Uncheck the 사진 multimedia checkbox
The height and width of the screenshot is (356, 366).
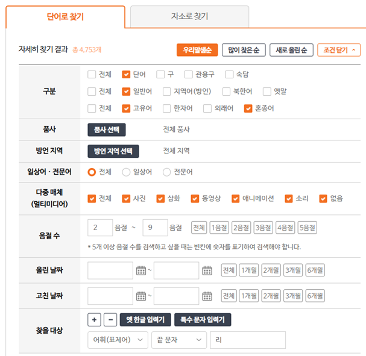pyautogui.click(x=126, y=199)
